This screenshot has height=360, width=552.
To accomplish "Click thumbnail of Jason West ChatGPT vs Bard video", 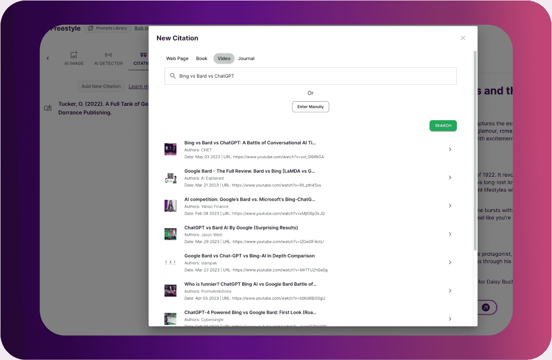I will (170, 234).
